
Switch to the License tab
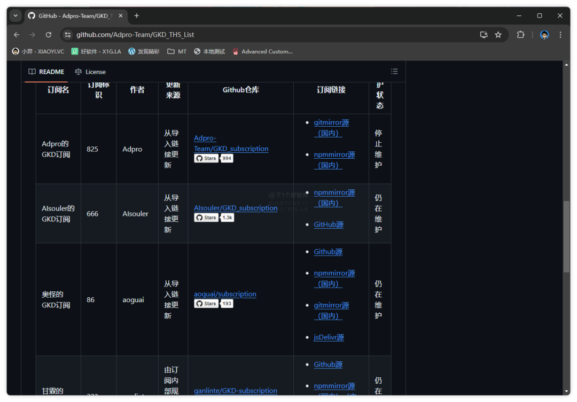pos(90,72)
